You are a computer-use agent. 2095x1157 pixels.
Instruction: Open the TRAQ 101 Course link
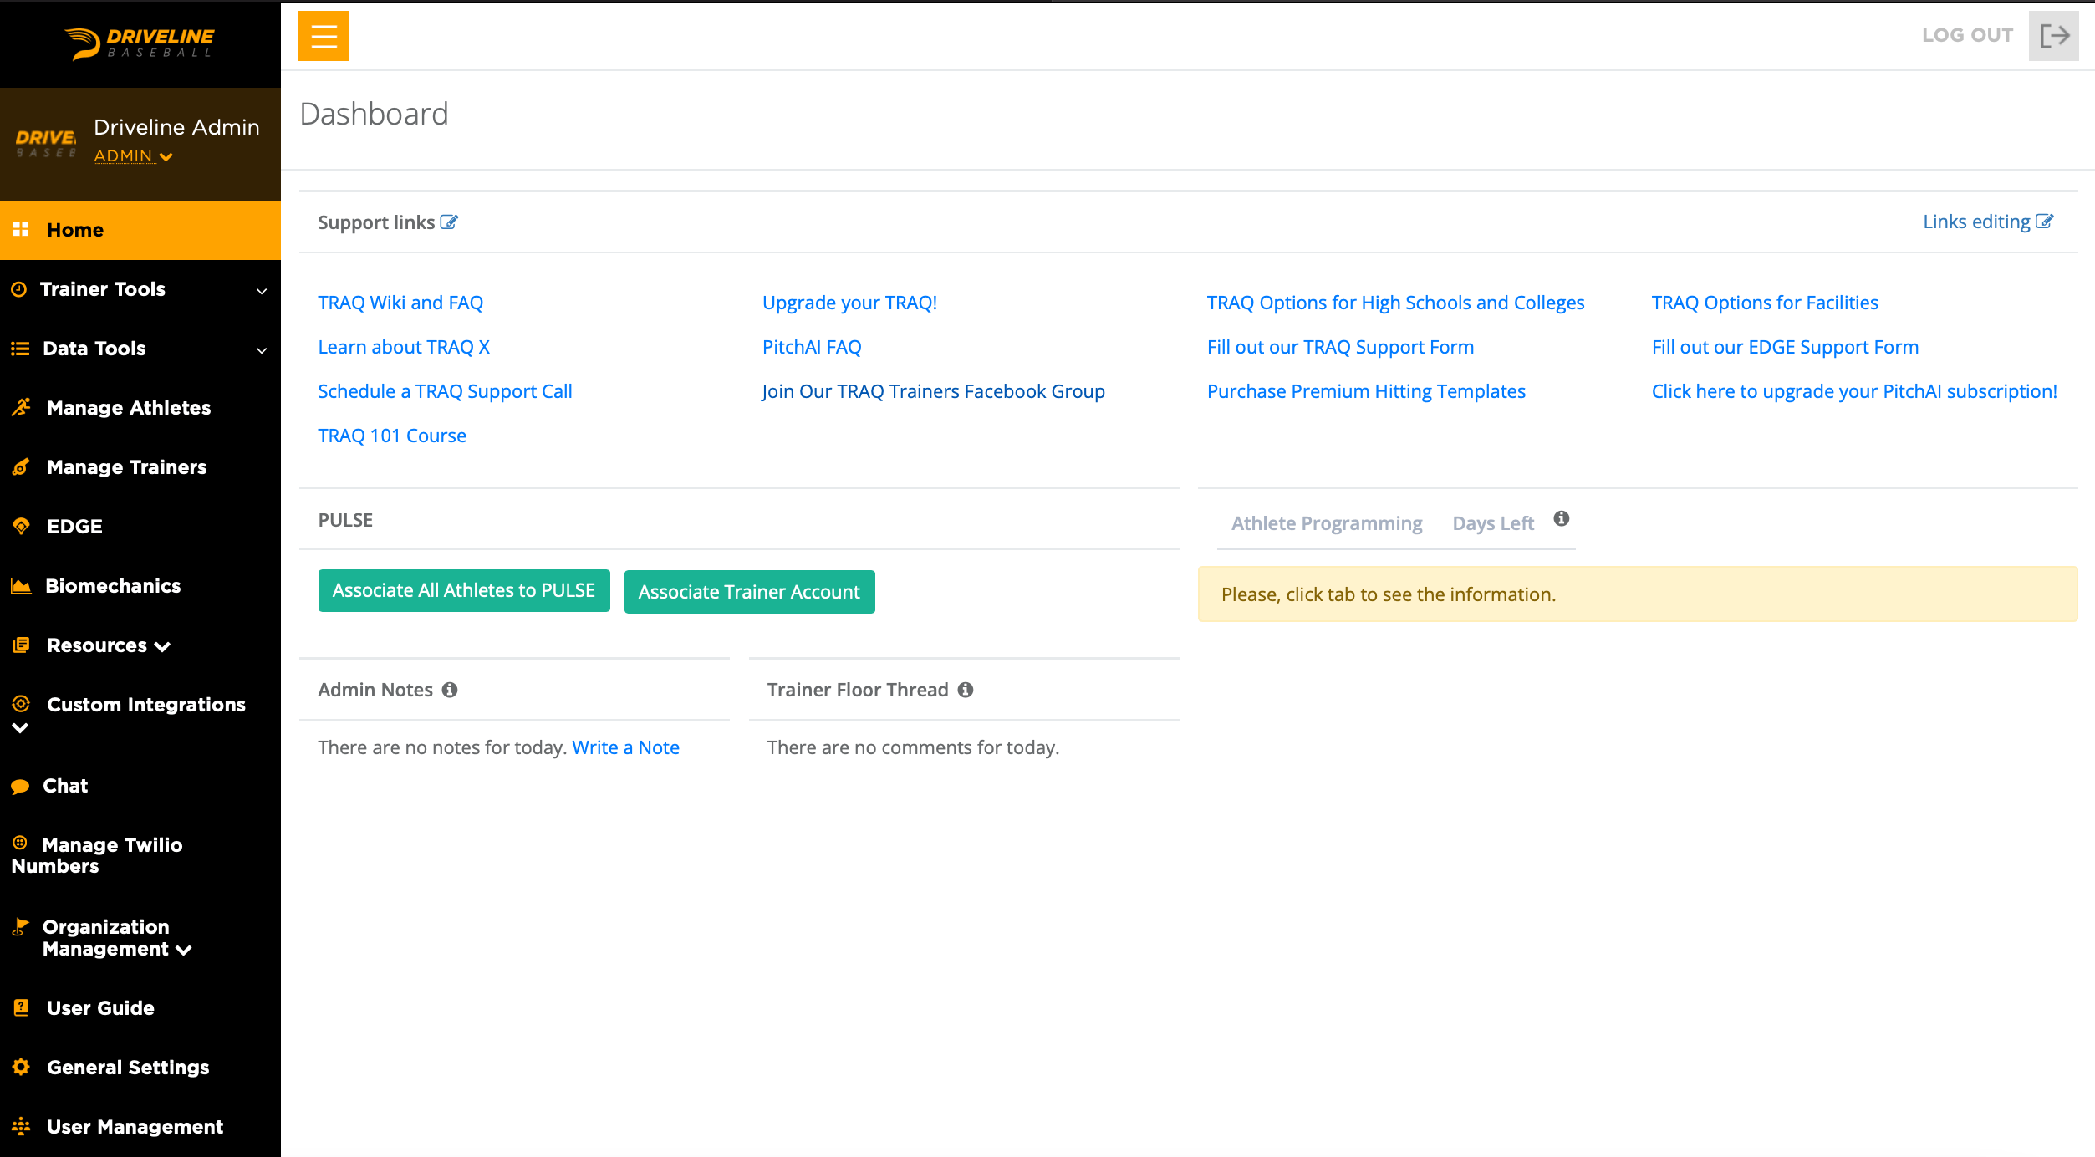click(392, 436)
